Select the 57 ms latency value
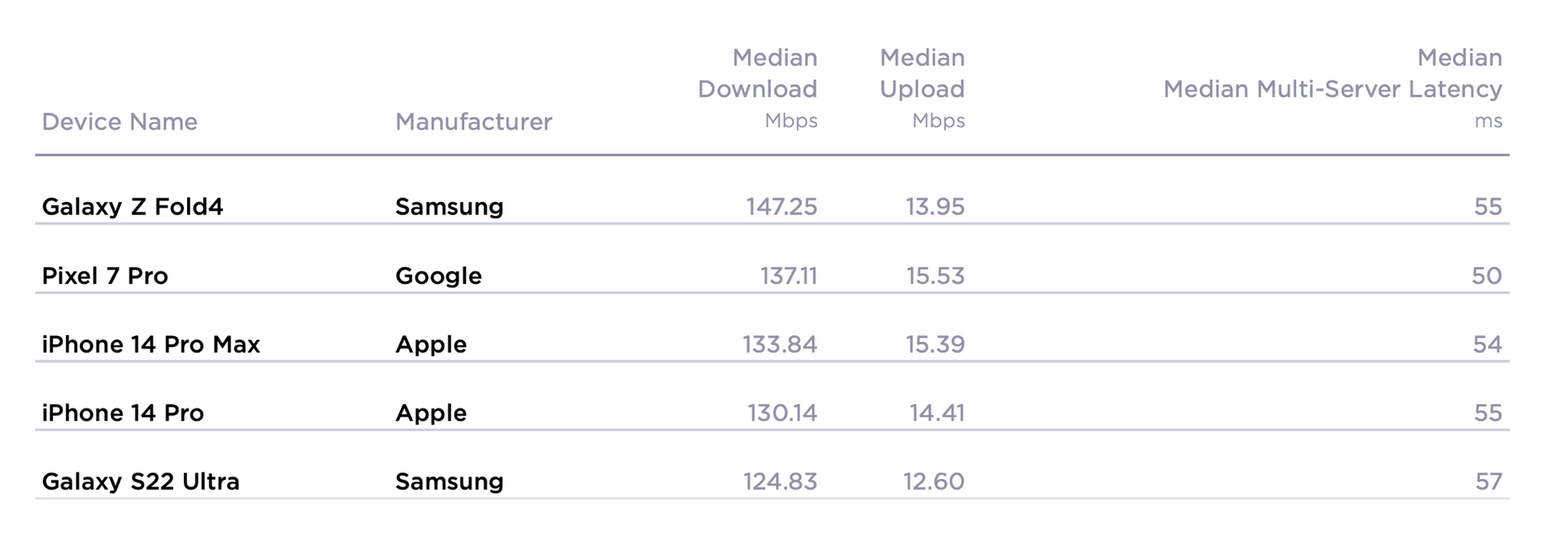Viewport: 1561px width, 548px height. coord(1489,482)
